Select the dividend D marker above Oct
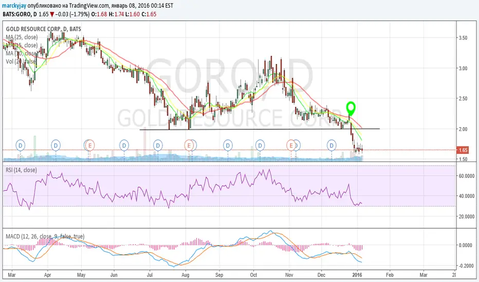 pos(260,146)
